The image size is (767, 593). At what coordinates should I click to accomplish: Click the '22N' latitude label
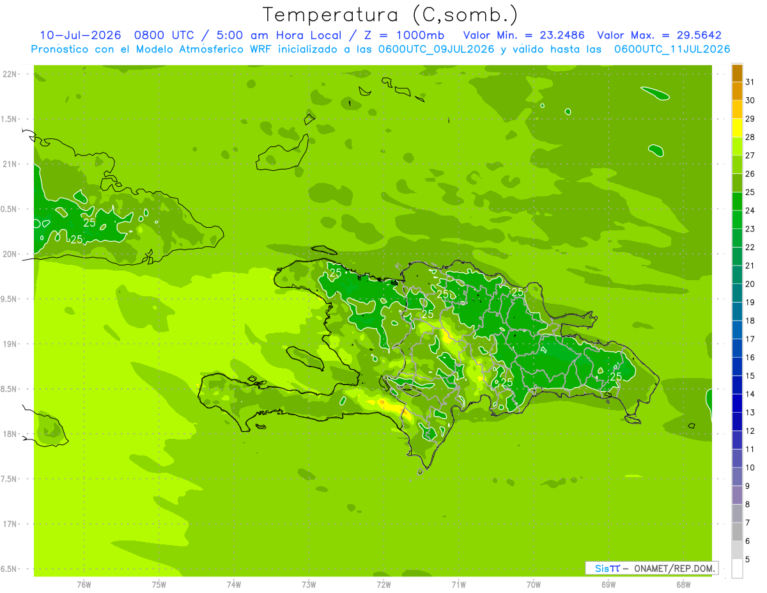[10, 74]
